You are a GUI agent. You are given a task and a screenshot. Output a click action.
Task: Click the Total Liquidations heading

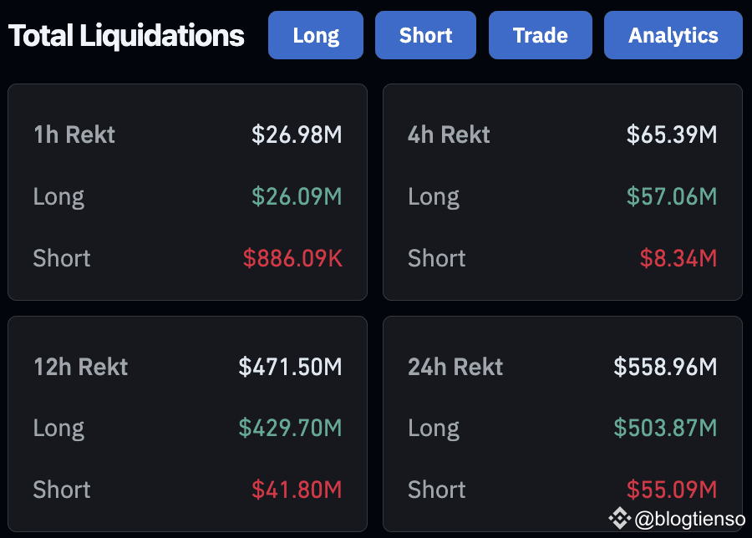coord(126,36)
